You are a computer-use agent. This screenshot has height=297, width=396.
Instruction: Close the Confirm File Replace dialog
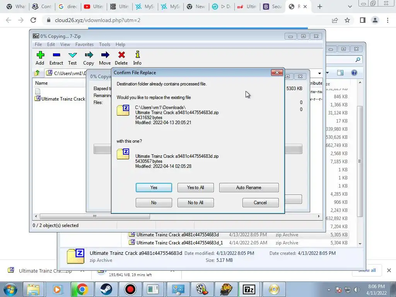click(277, 72)
